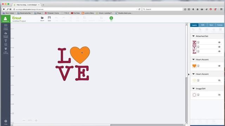Click the green Go button
This screenshot has height=126, width=225.
click(111, 18)
